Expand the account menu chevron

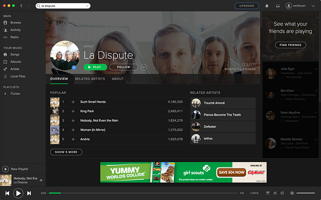[x=313, y=6]
